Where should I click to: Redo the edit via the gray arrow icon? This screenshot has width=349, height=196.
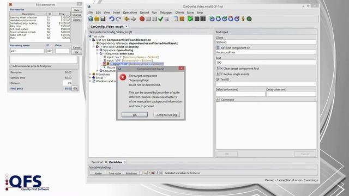pos(118,19)
